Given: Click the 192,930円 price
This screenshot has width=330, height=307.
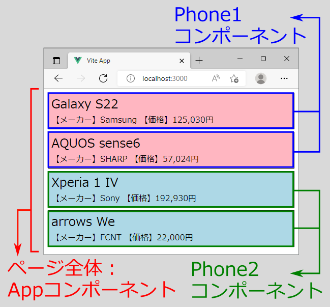Looking at the screenshot, I should point(176,198).
